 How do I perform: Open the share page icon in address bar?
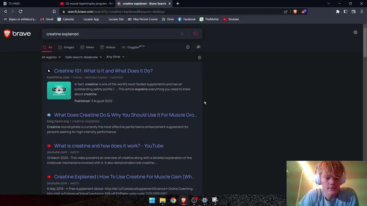tap(286, 11)
